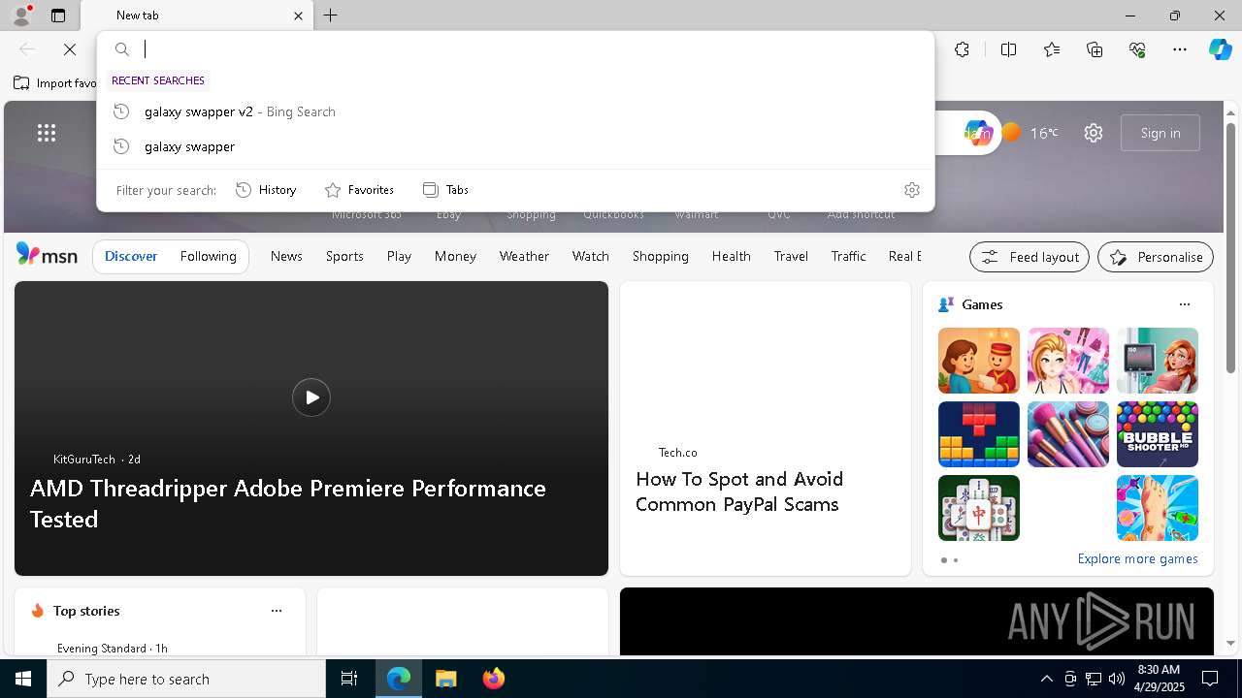Open Games card more options menu
The image size is (1242, 698).
pyautogui.click(x=1184, y=304)
